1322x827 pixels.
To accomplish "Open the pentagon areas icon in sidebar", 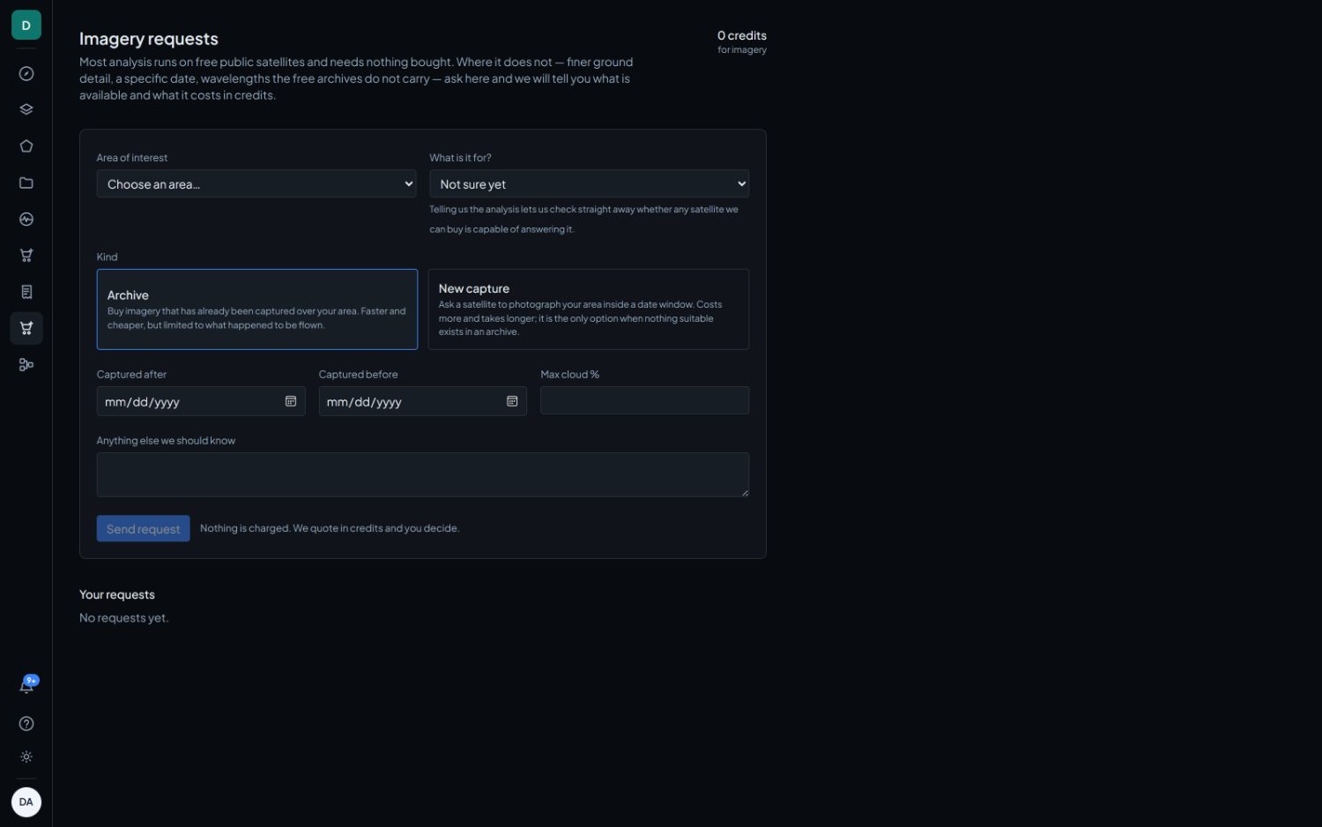I will tap(26, 146).
